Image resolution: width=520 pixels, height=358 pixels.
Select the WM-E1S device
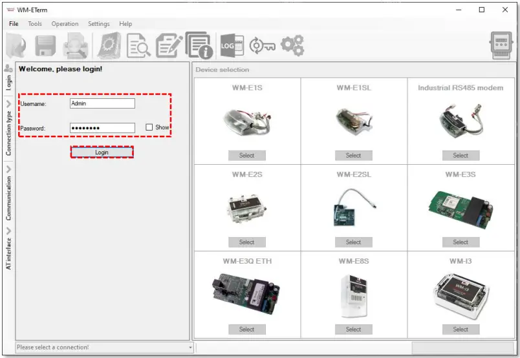pos(246,156)
